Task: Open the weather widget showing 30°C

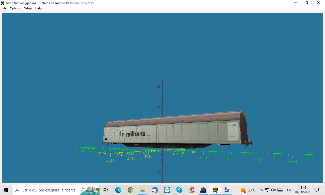Action: tap(248, 190)
